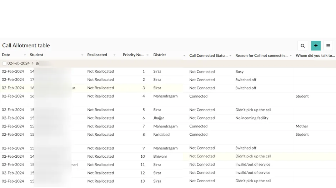The width and height of the screenshot is (336, 188).
Task: Select Connected status in priority 4 row
Action: click(198, 96)
